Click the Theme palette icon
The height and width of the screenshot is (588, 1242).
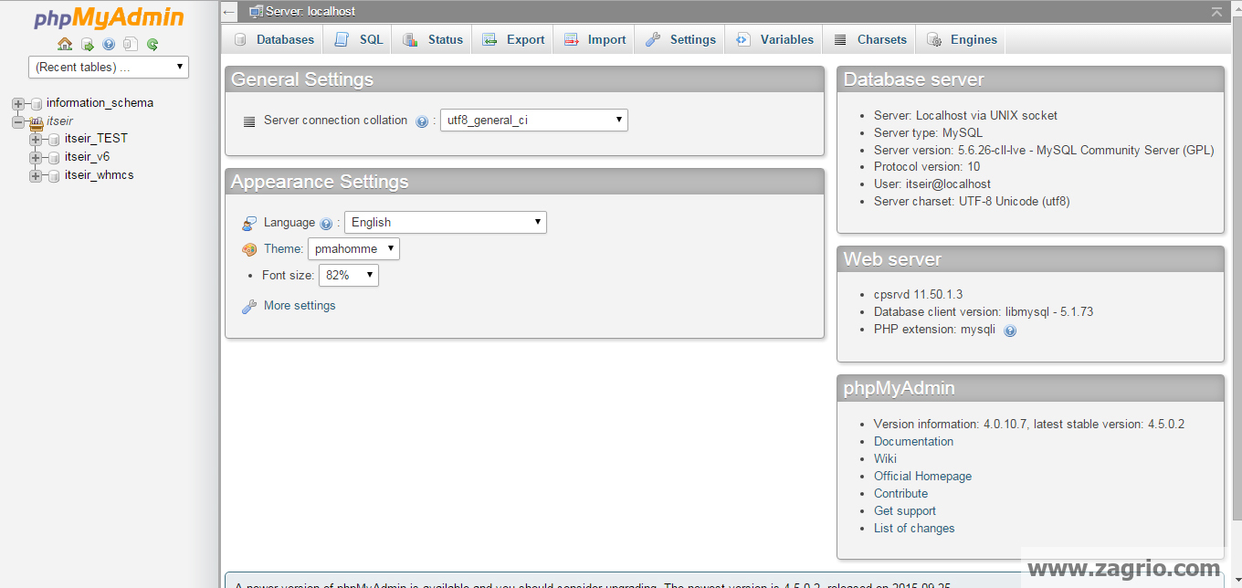click(249, 249)
